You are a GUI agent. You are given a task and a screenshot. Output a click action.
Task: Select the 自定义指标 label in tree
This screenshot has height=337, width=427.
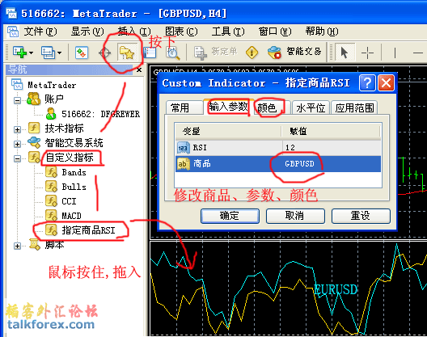[70, 158]
